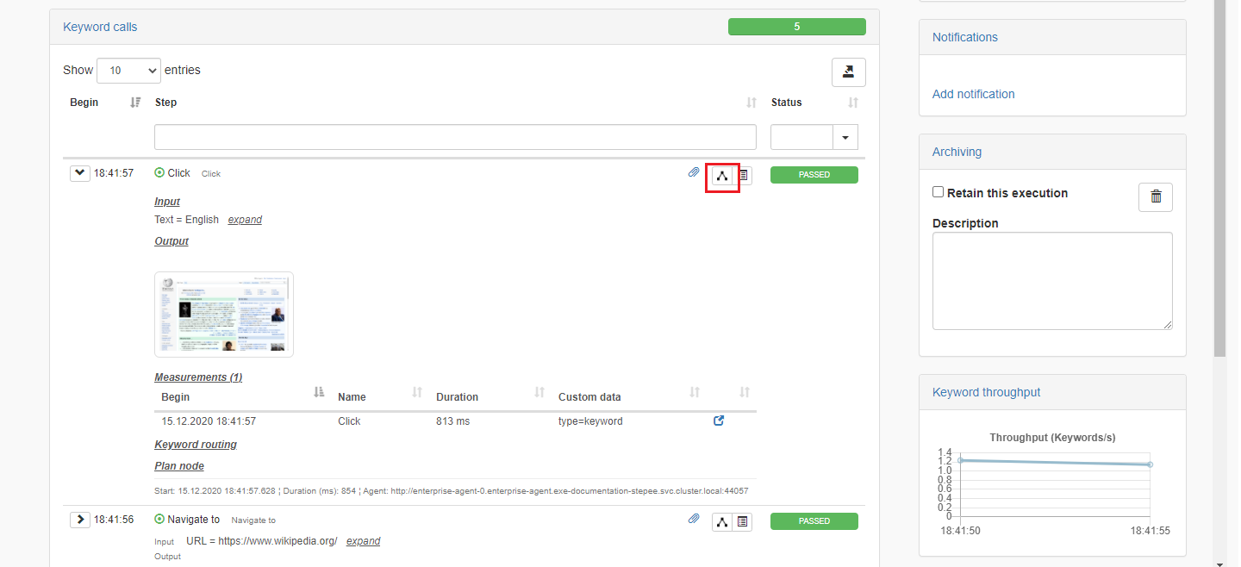Open routing view for the Navigate to step
The height and width of the screenshot is (567, 1241).
click(x=721, y=521)
